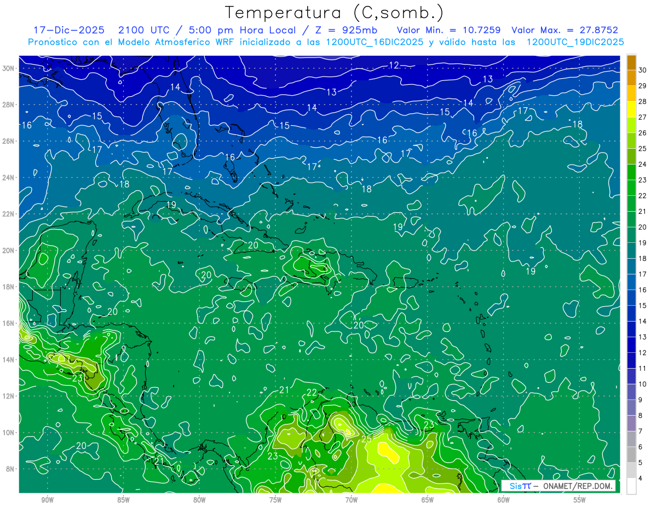Screen dimensions: 657x507
Task: Click the 22N latitude axis label
Action: [9, 214]
